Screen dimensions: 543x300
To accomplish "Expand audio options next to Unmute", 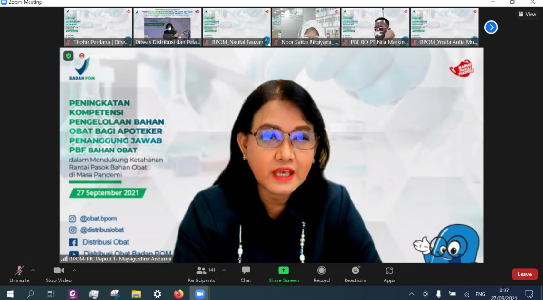I will [32, 270].
